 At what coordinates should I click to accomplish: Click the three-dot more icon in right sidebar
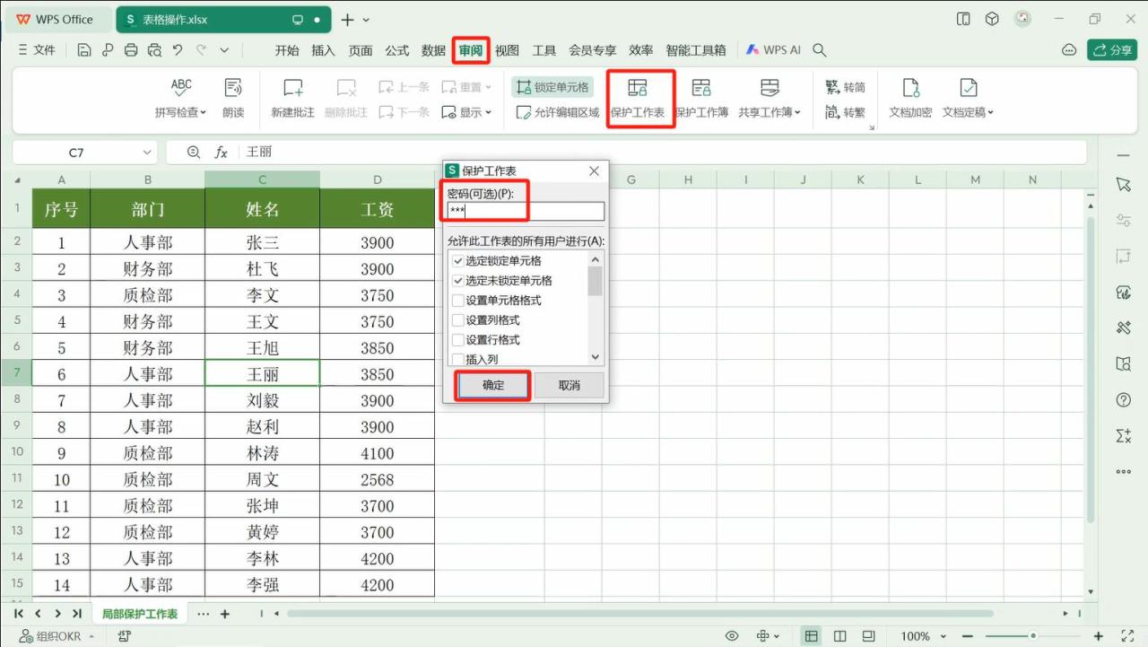click(1123, 471)
